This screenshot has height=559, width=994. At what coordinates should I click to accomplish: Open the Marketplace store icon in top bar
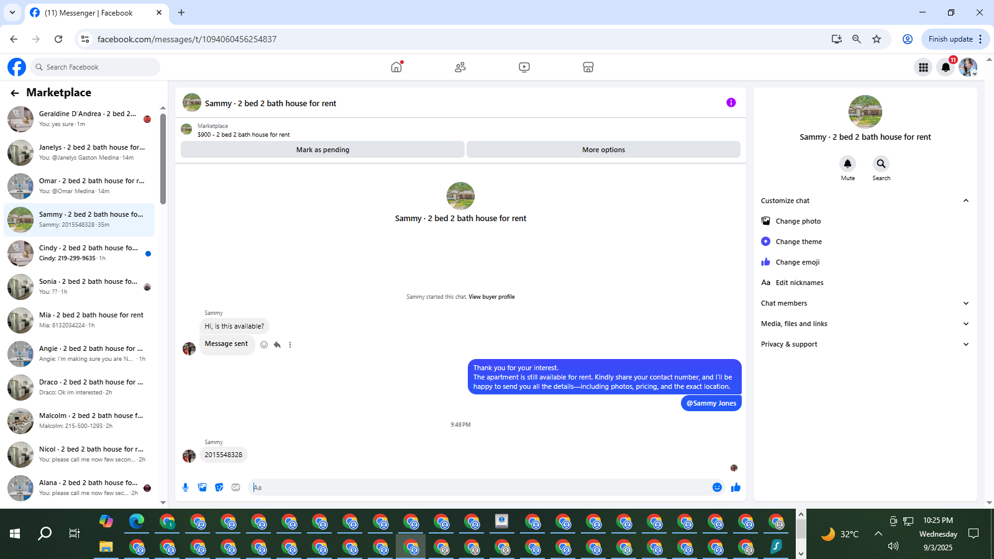click(588, 67)
